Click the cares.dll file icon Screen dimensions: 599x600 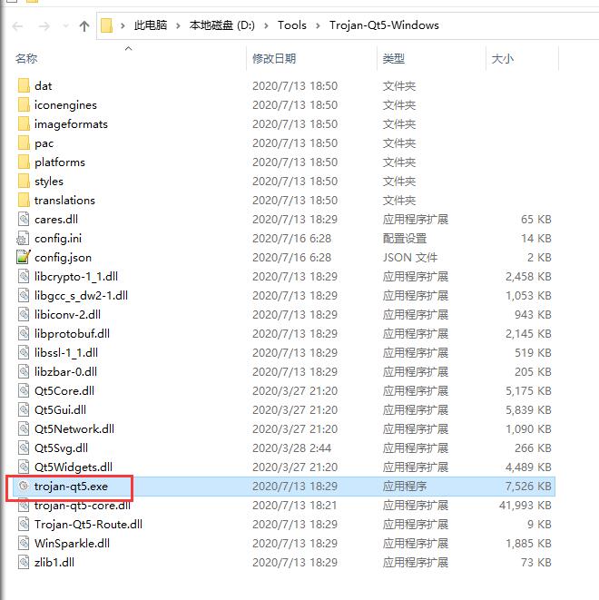click(x=24, y=220)
